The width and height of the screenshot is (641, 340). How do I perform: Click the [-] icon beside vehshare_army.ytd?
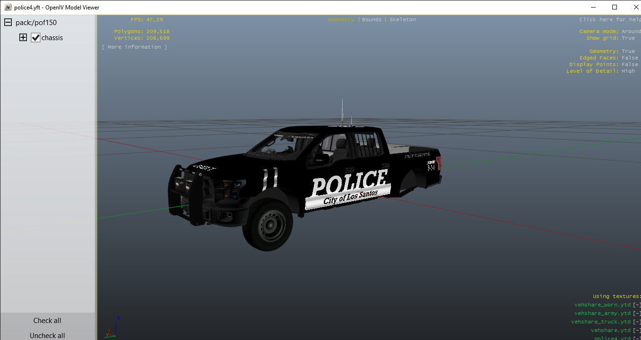(x=637, y=314)
